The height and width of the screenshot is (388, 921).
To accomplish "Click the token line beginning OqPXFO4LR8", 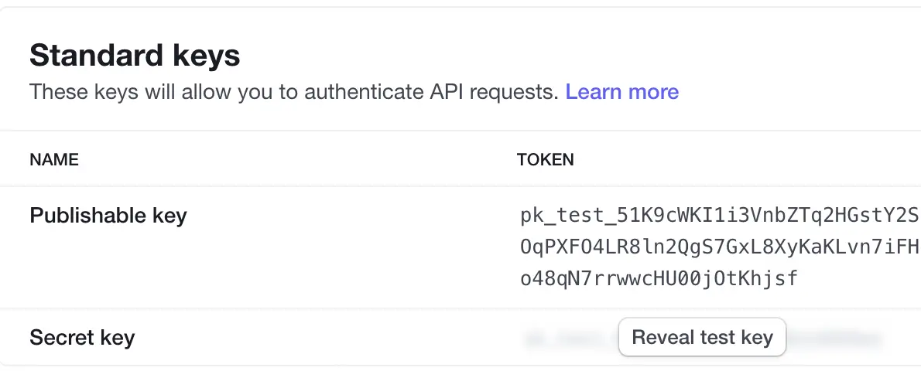I will click(720, 247).
